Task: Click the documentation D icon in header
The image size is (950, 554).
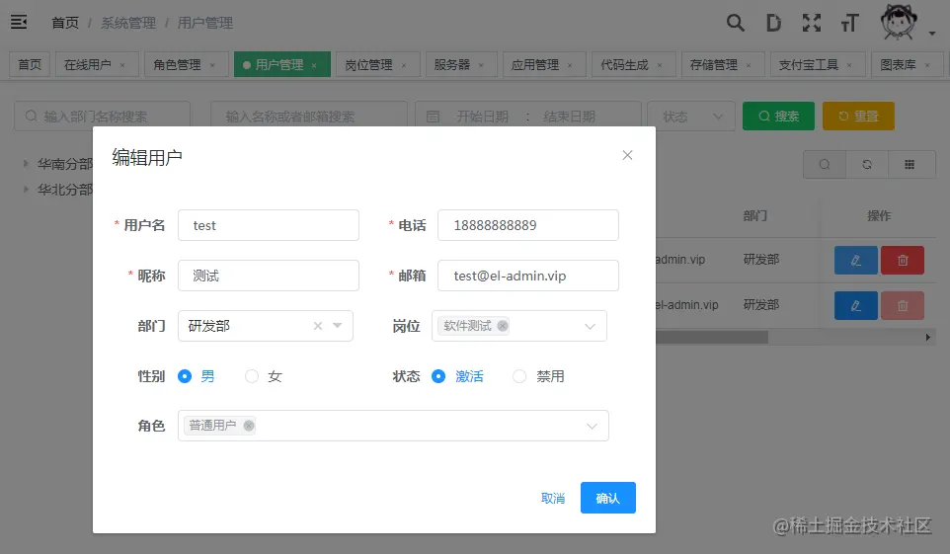Action: (773, 23)
